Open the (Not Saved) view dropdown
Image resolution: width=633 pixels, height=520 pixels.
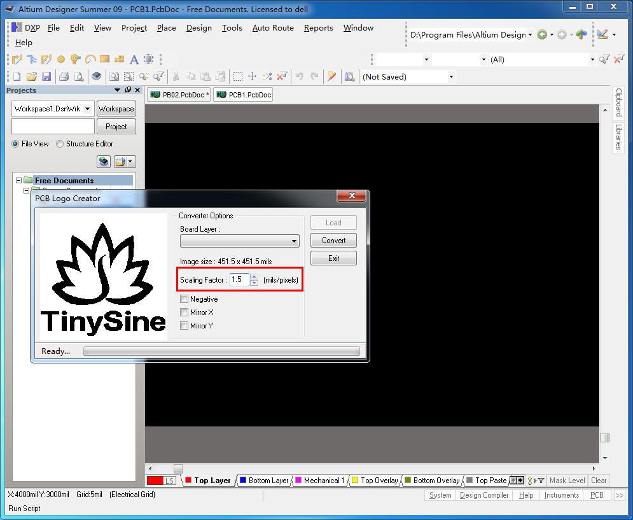point(451,77)
